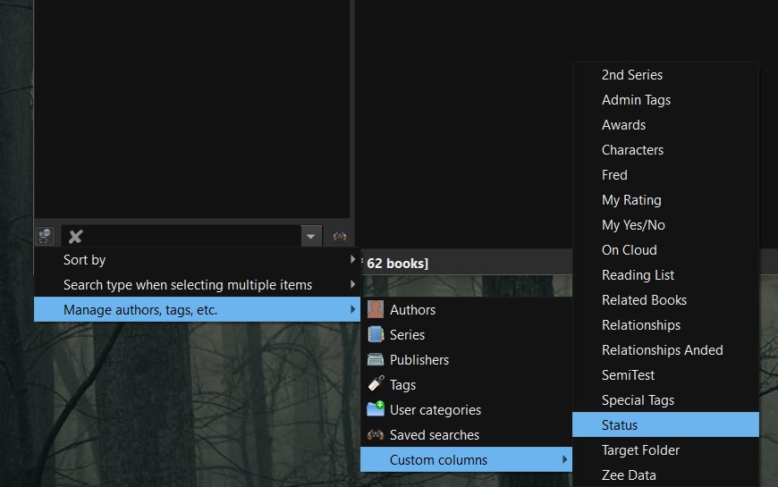Click the Series books icon
Screen dimensions: 778x487
[x=376, y=335]
